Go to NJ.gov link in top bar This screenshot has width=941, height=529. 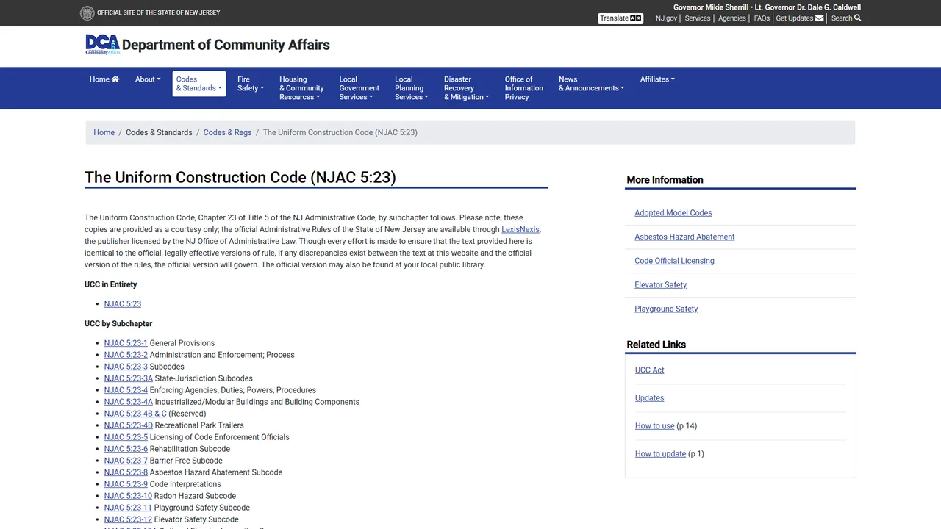666,18
